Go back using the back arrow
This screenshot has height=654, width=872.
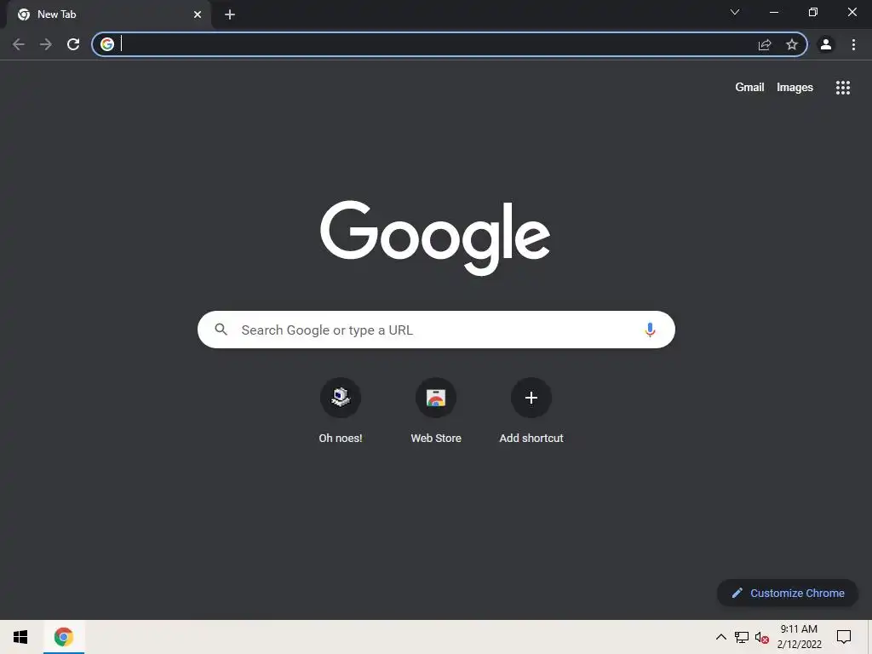pos(19,44)
